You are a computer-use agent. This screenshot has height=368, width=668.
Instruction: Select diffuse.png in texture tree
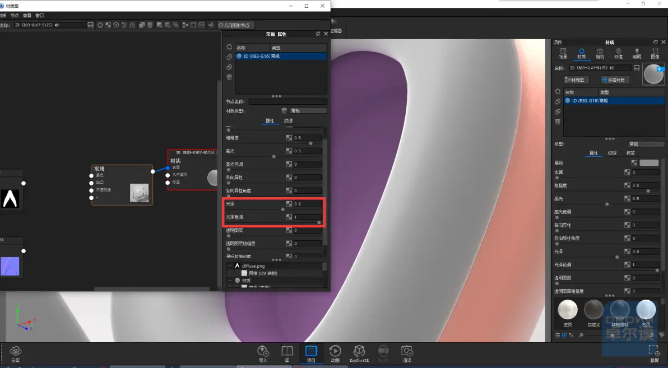click(x=253, y=265)
